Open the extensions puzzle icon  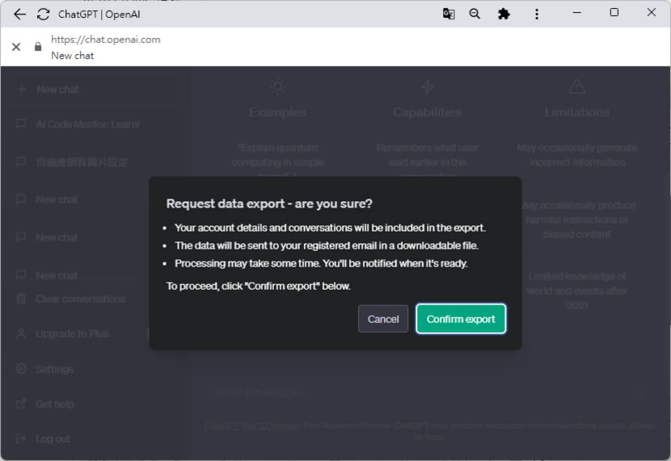(x=504, y=14)
